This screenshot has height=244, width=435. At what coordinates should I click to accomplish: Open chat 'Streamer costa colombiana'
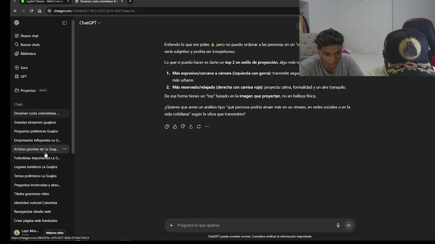click(x=41, y=114)
